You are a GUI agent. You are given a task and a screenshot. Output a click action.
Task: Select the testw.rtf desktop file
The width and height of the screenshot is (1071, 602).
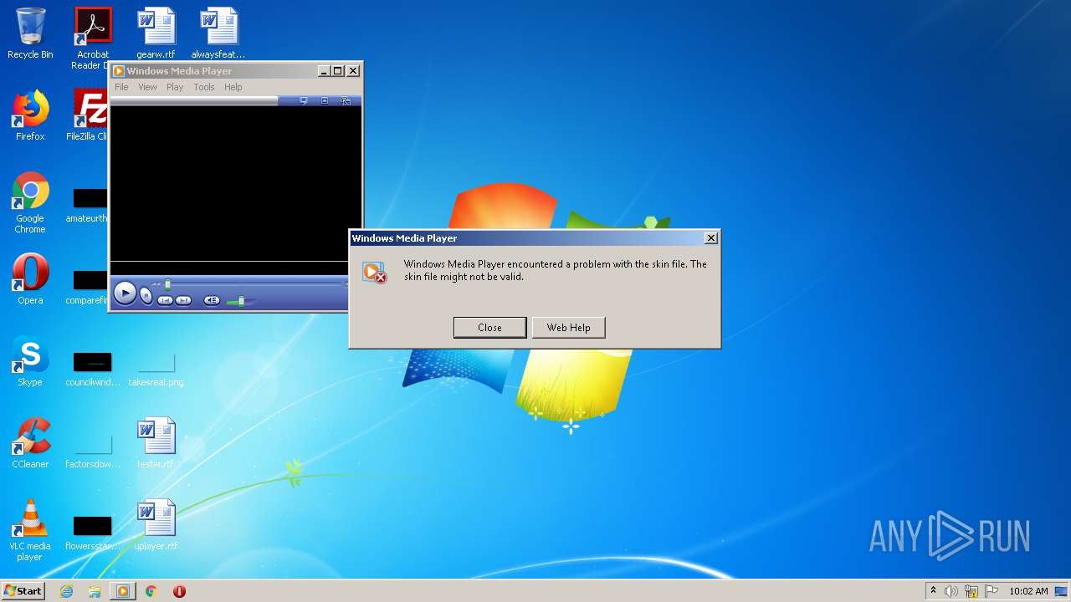point(156,443)
